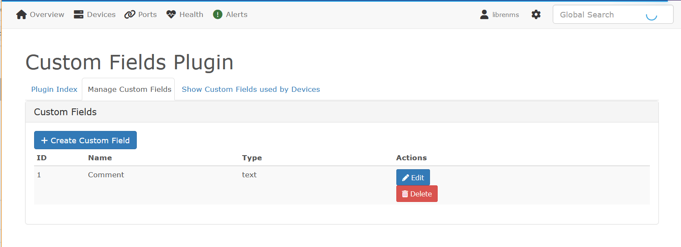This screenshot has height=247, width=681.
Task: Open Show Custom Fields used by Devices
Action: pos(251,89)
